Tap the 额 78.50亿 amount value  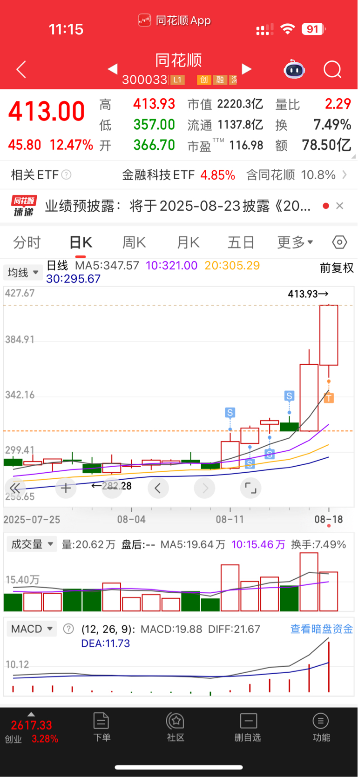pos(313,145)
